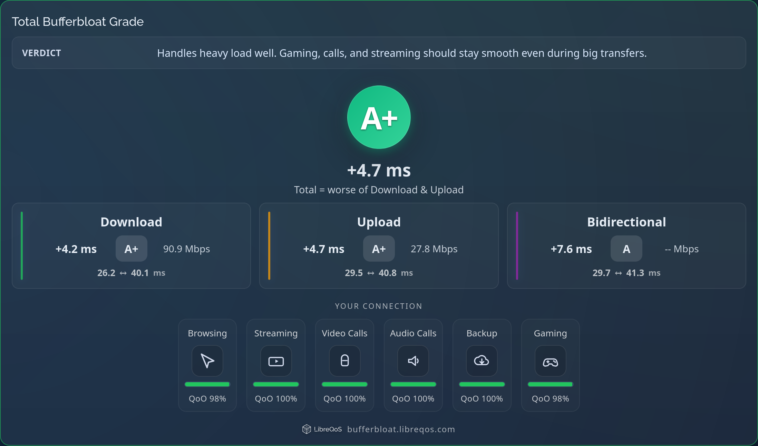Click the Video Calls icon tile
Viewport: 758px width, 446px height.
click(x=344, y=361)
